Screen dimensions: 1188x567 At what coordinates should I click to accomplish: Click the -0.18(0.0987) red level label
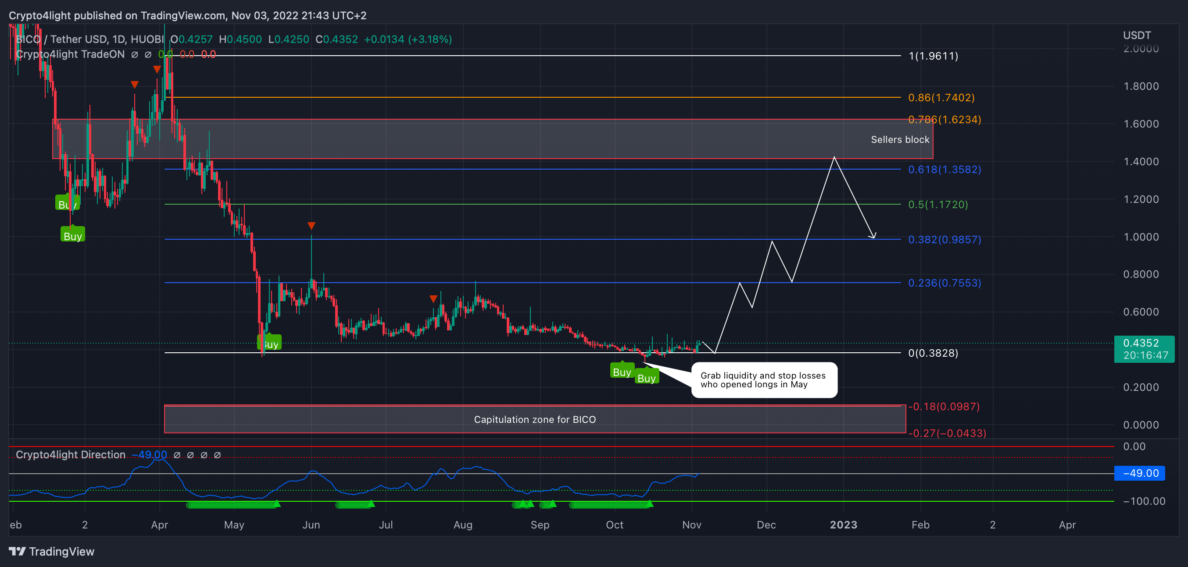coord(944,406)
